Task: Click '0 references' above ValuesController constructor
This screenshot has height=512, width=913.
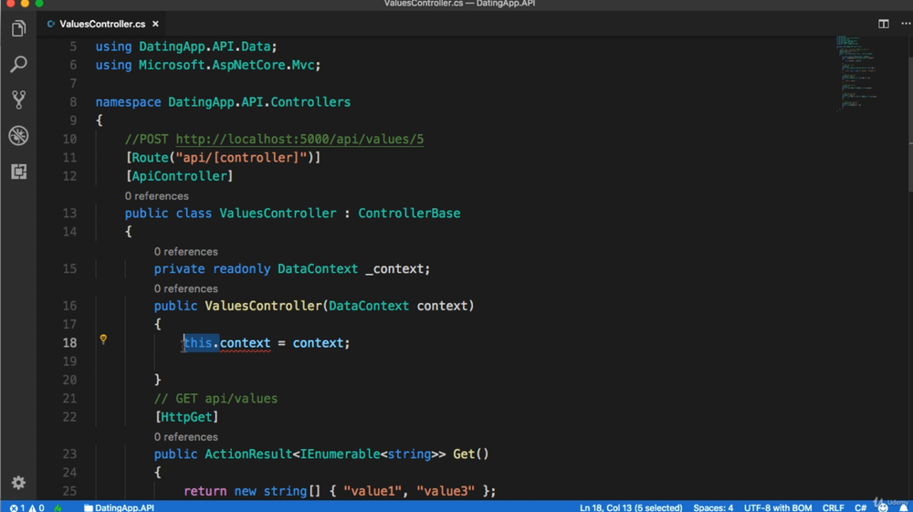Action: point(185,288)
